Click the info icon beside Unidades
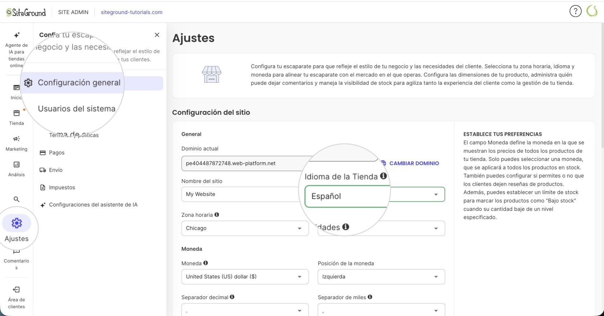This screenshot has width=604, height=316. point(346,227)
